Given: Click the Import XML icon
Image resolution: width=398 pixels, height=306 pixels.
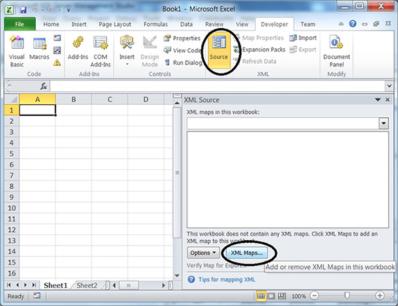Looking at the screenshot, I should (x=303, y=38).
